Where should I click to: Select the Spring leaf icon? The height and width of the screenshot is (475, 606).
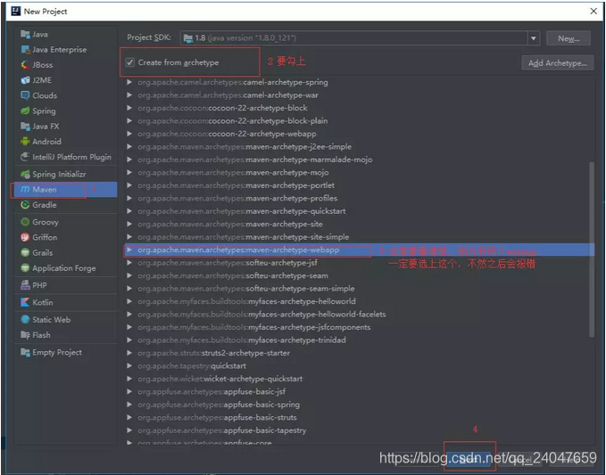pyautogui.click(x=25, y=111)
